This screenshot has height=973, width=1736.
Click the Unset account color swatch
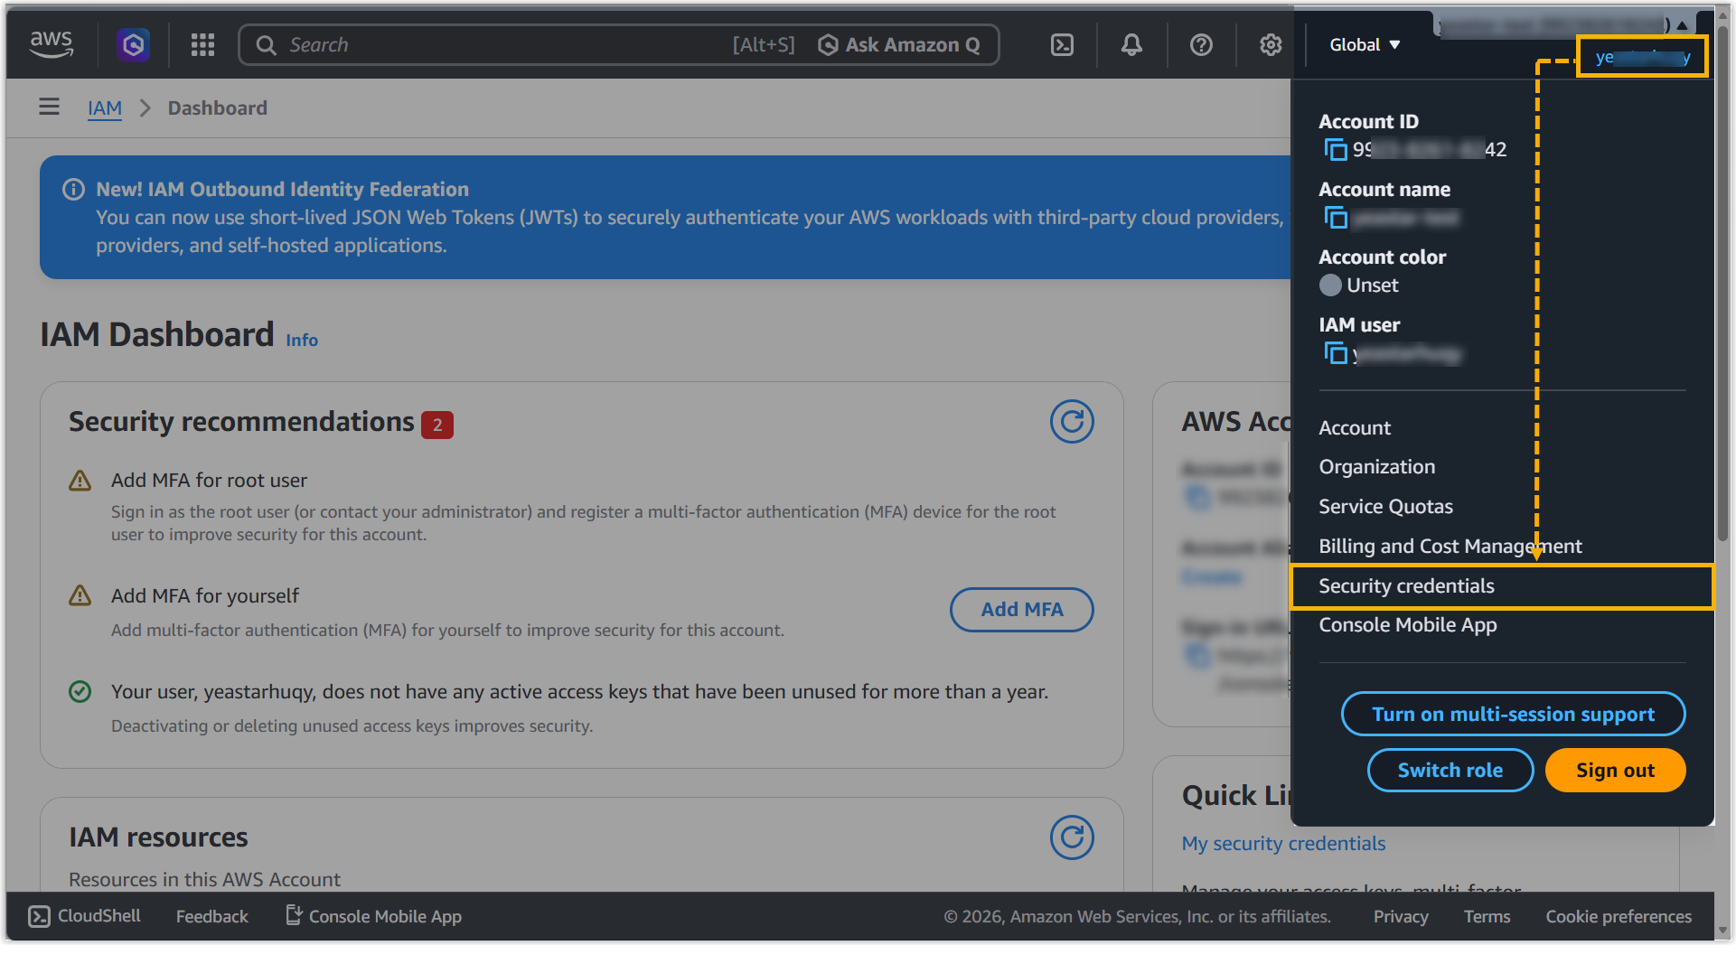[1330, 285]
